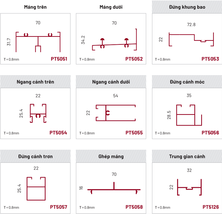The height and width of the screenshot is (214, 222).
Task: Open the PT5055 product code
Action: click(x=134, y=133)
